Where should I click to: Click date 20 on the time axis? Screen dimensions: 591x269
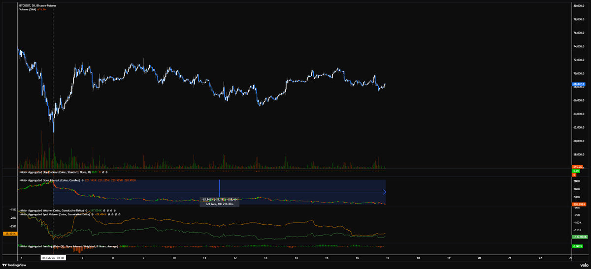coord(479,257)
